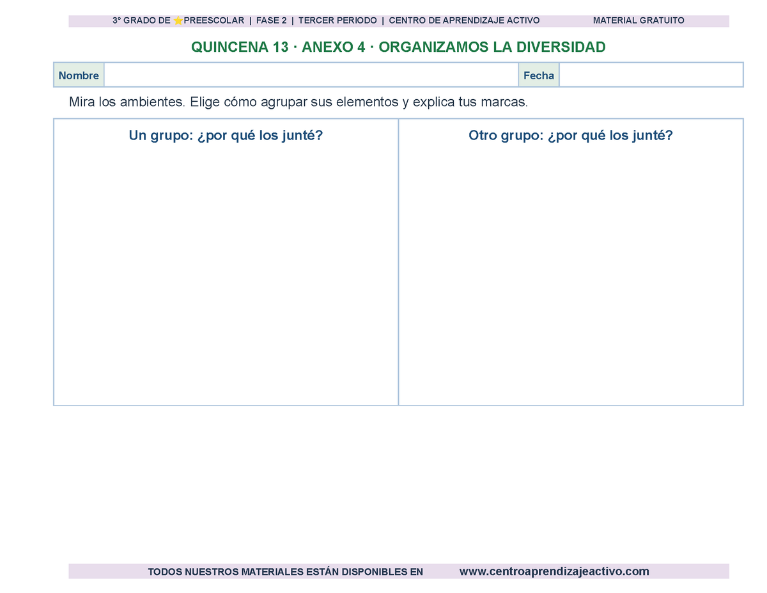Click the 'Otro grupo: ¿por qué los junté?' heading

[x=571, y=136]
